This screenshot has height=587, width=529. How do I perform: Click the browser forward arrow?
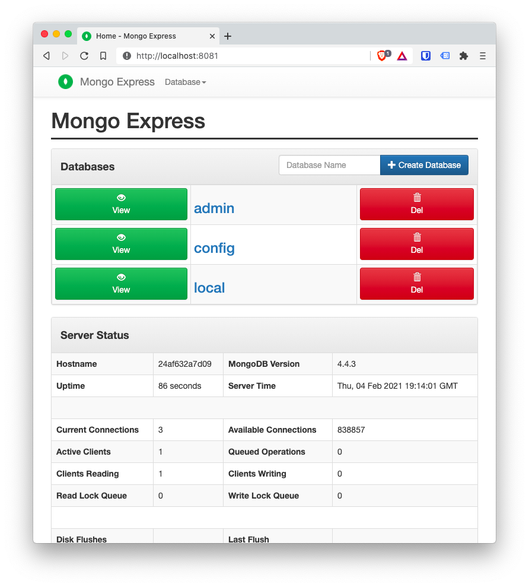coord(65,56)
